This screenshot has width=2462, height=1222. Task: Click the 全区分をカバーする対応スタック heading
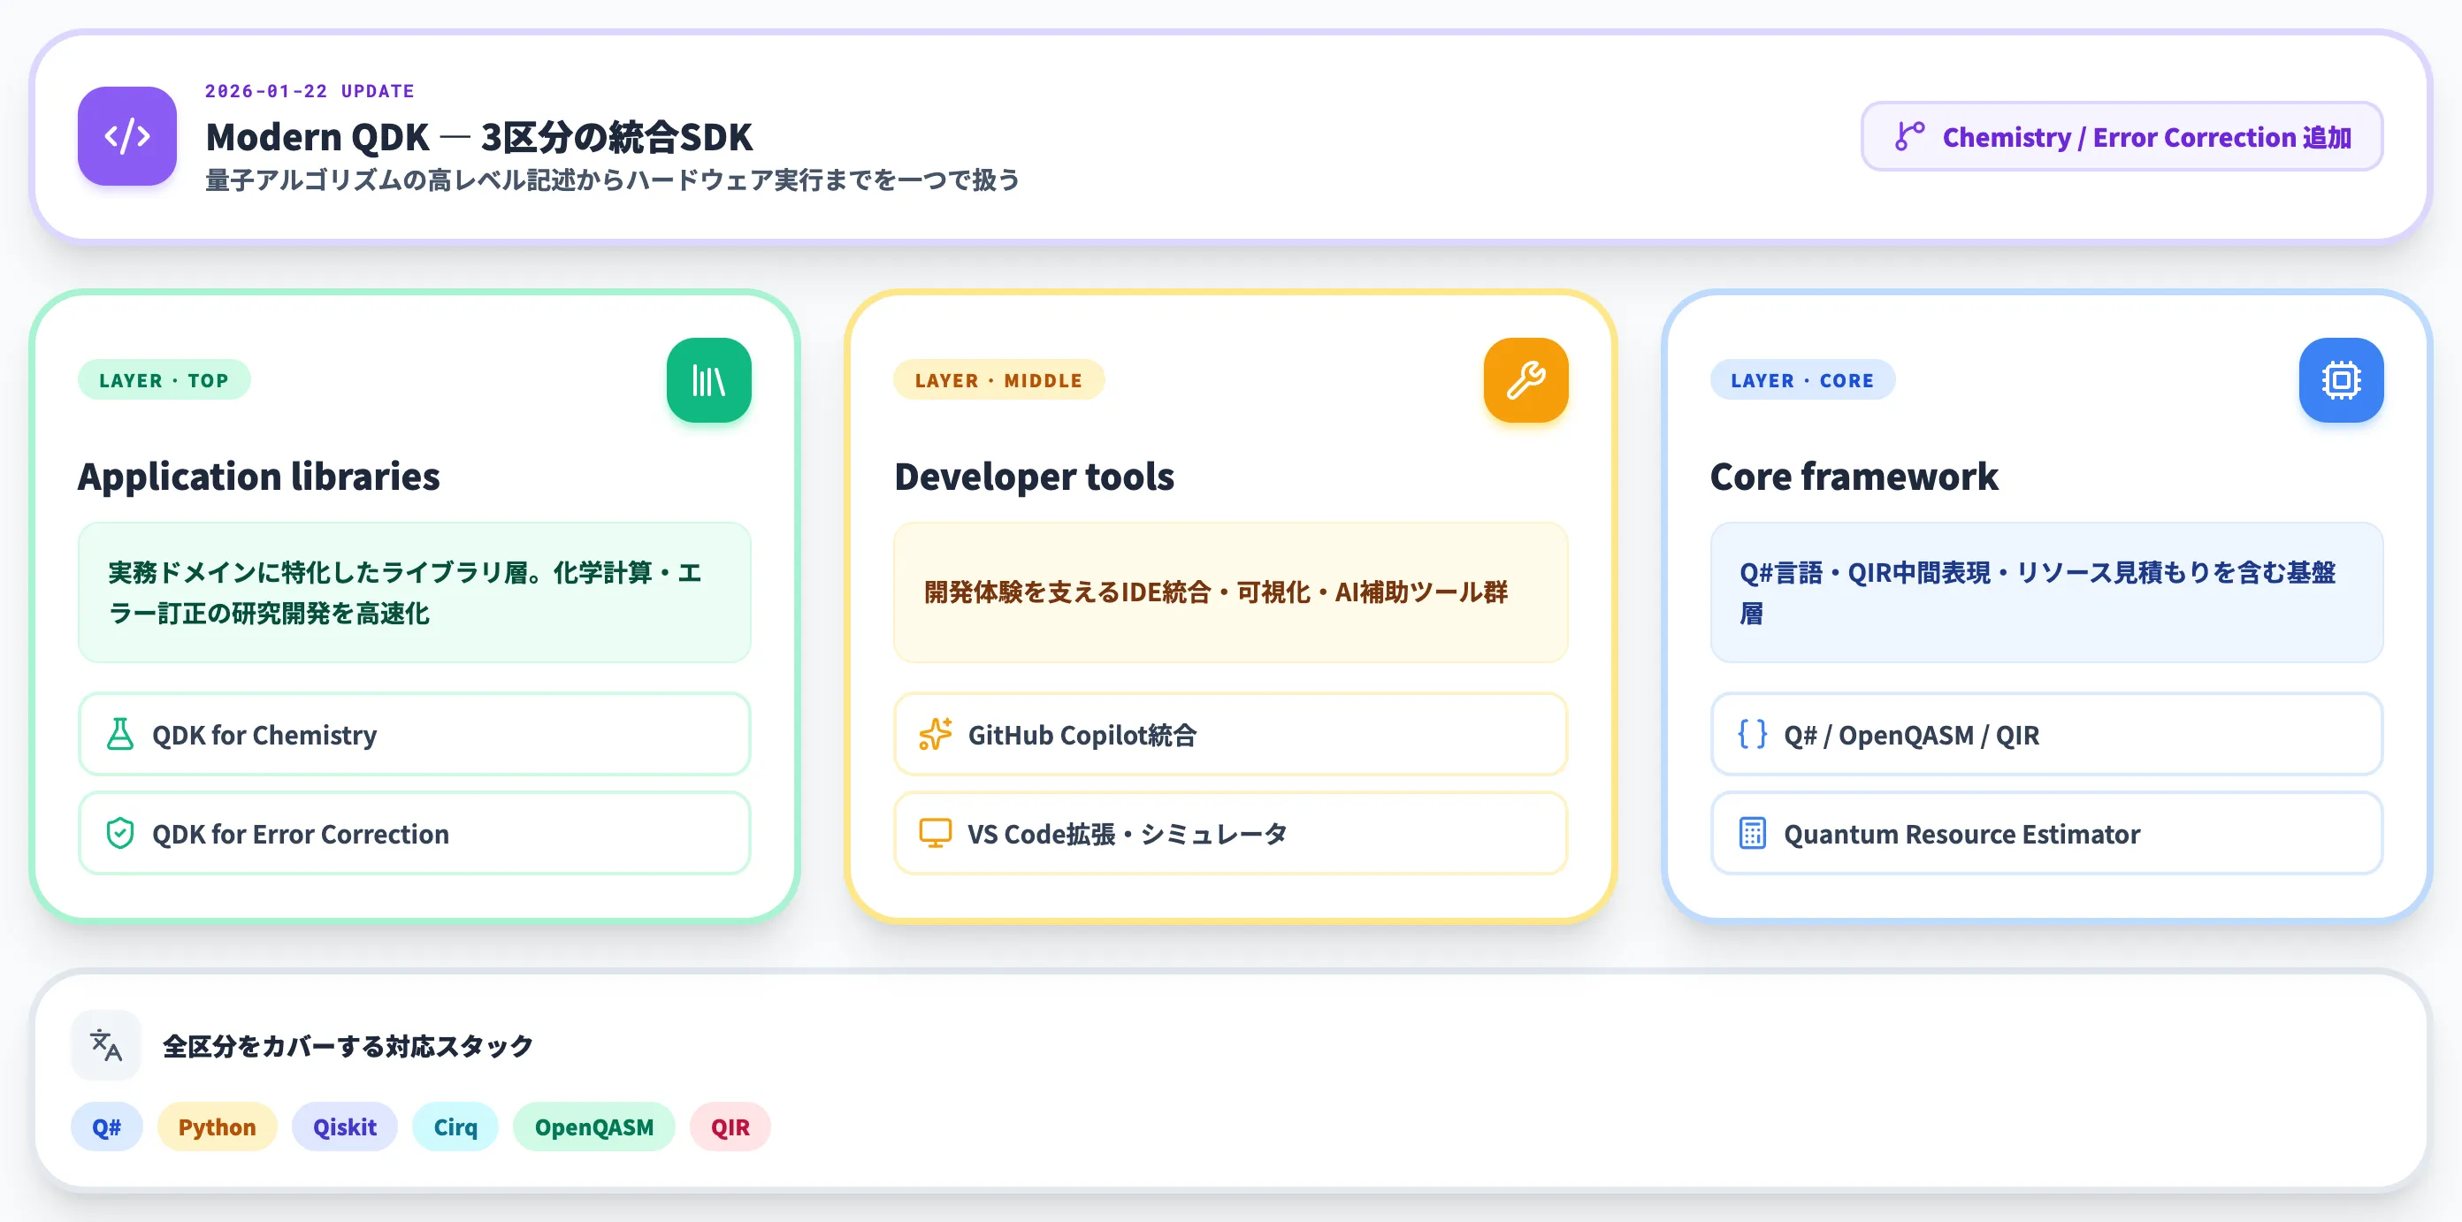pyautogui.click(x=348, y=1045)
